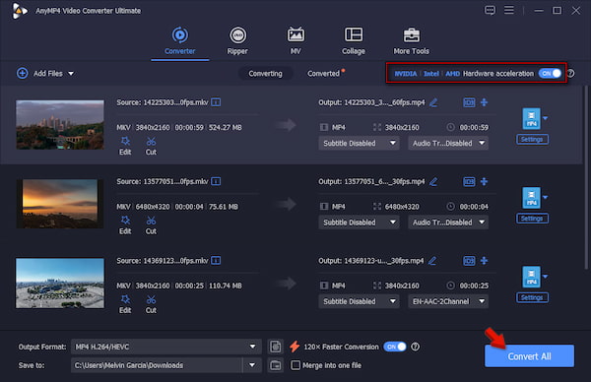Viewport: 591px width, 382px height.
Task: Click Save to path field
Action: click(157, 365)
